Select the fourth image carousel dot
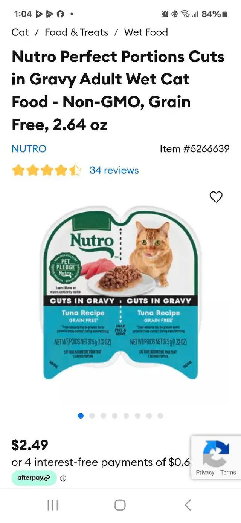Screen dimensions: 241x523 point(115,416)
